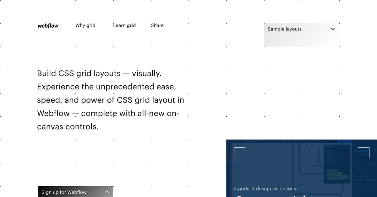The image size is (377, 197).
Task: Expand the Sign up chevron icon
Action: tap(107, 192)
